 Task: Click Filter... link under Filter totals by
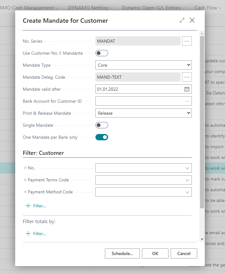(x=40, y=234)
